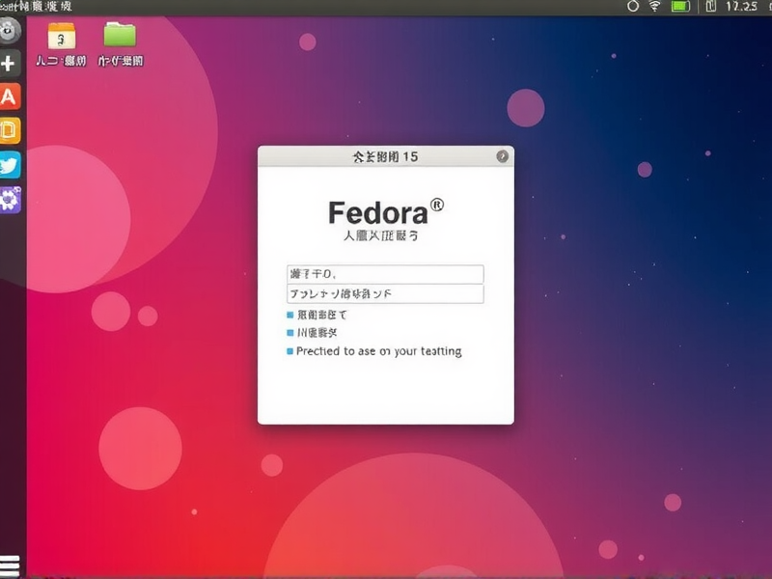Open the System Settings gear in the dock
The height and width of the screenshot is (579, 772).
tap(10, 198)
